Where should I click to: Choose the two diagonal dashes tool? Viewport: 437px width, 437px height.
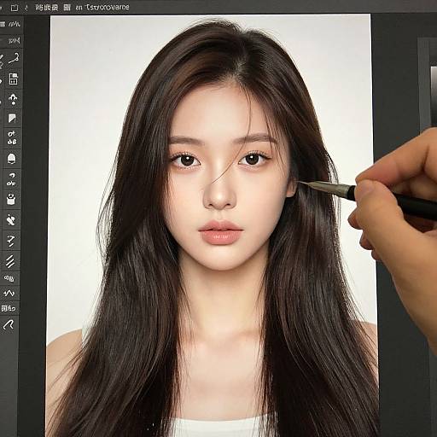pos(10,241)
